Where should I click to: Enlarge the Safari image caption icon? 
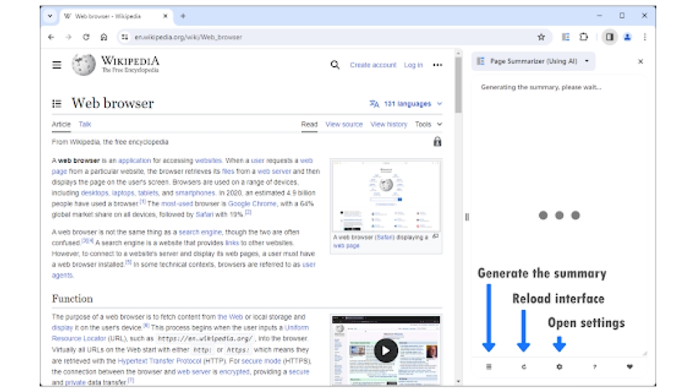coord(436,237)
